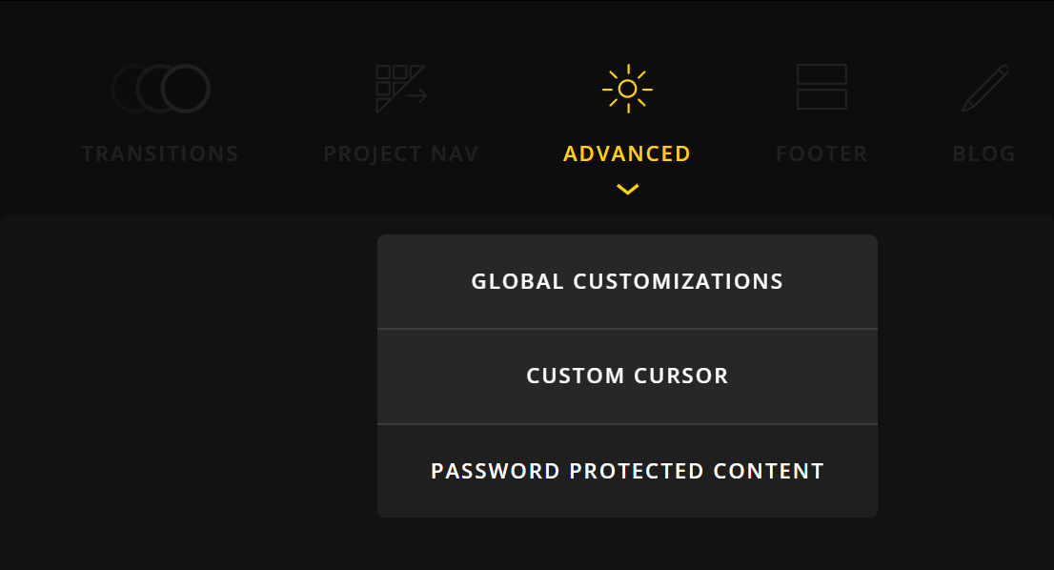Choose the Custom Cursor menu entry
Image resolution: width=1054 pixels, height=570 pixels.
point(627,376)
